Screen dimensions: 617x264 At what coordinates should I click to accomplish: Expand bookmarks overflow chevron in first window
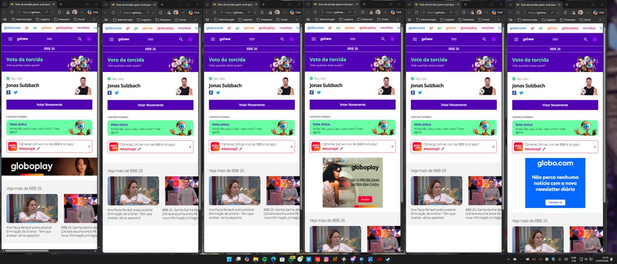(x=94, y=20)
